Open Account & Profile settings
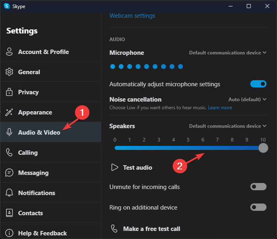The height and width of the screenshot is (239, 277). pyautogui.click(x=51, y=52)
